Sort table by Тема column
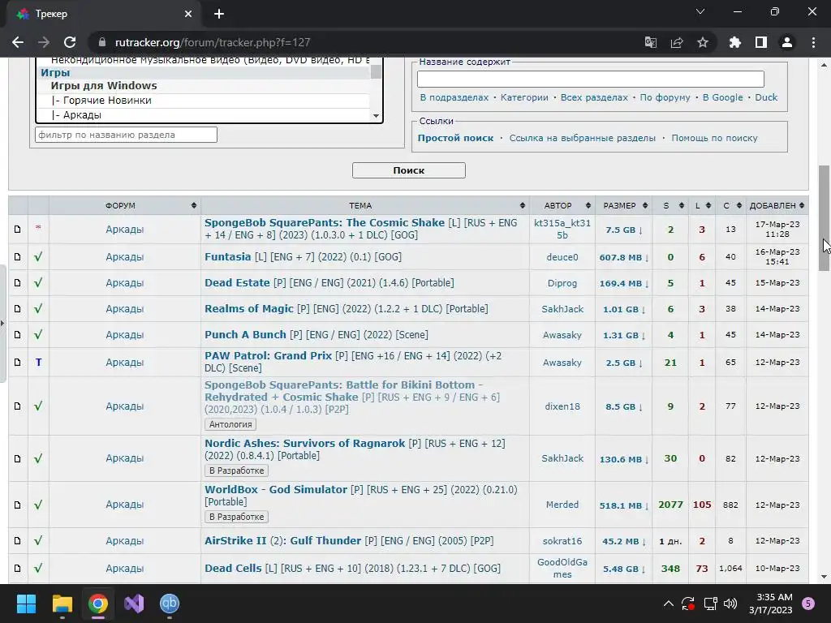The image size is (831, 623). click(365, 205)
